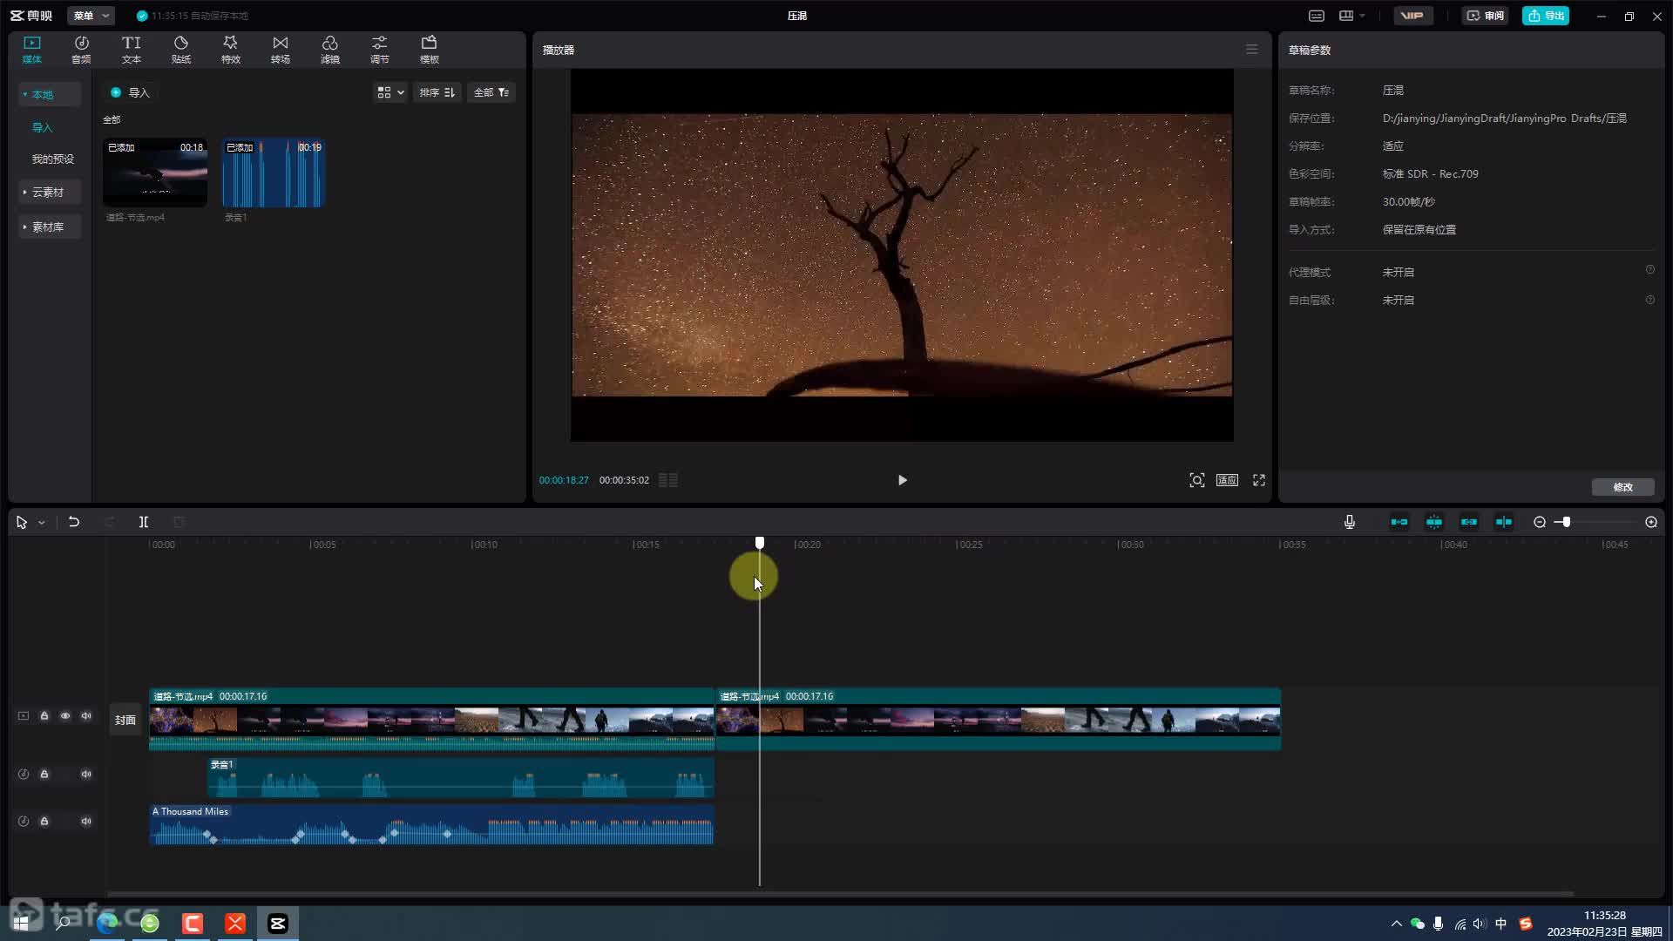Open the 调节 adjustment tab
1673x941 pixels.
[379, 50]
